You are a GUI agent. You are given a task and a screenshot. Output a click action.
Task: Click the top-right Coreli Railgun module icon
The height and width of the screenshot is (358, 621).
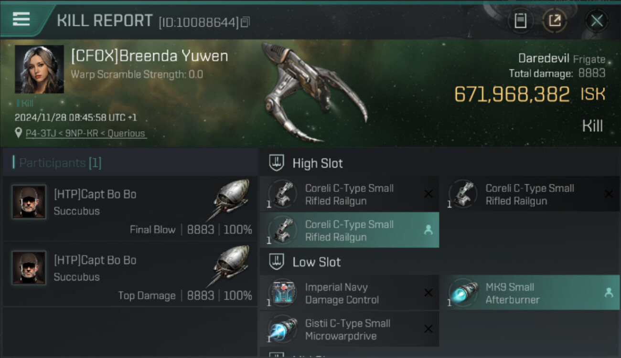click(462, 194)
